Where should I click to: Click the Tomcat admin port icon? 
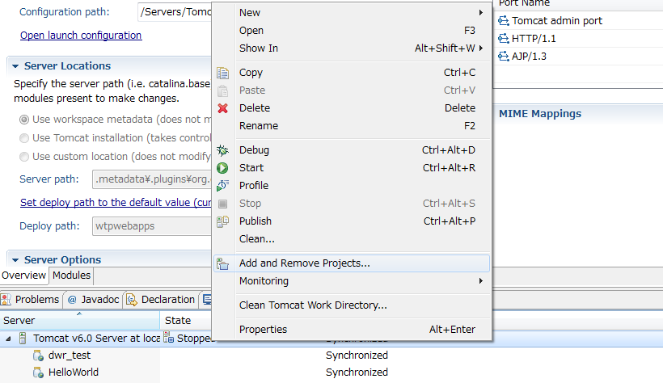(503, 21)
